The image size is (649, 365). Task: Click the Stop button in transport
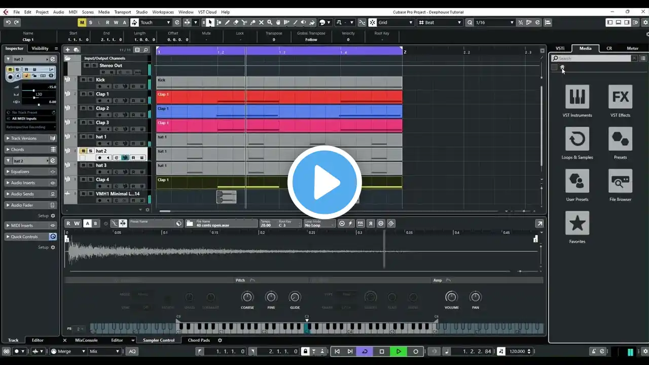click(382, 351)
